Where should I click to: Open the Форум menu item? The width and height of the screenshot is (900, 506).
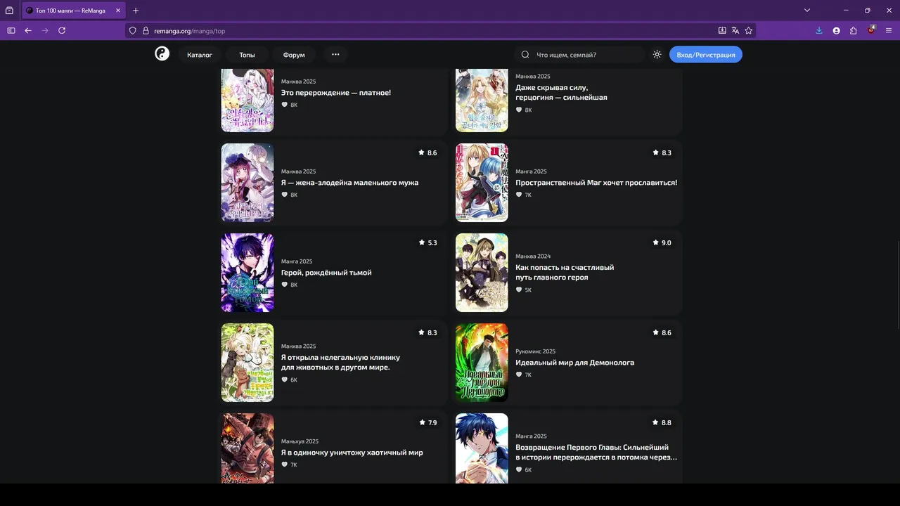[294, 55]
